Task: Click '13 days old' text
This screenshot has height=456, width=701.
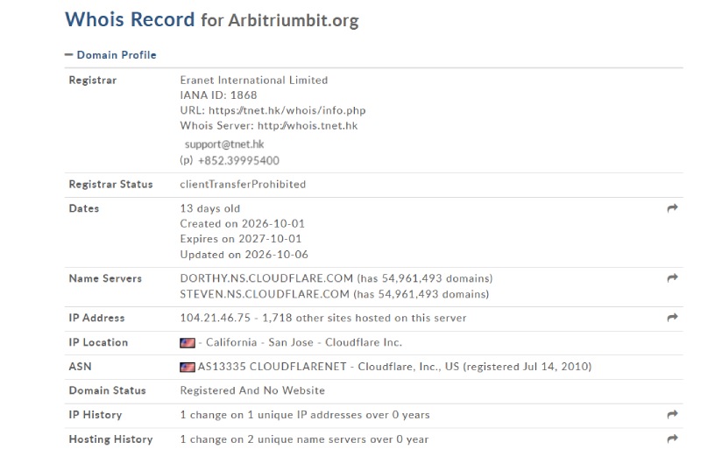Action: (x=210, y=208)
